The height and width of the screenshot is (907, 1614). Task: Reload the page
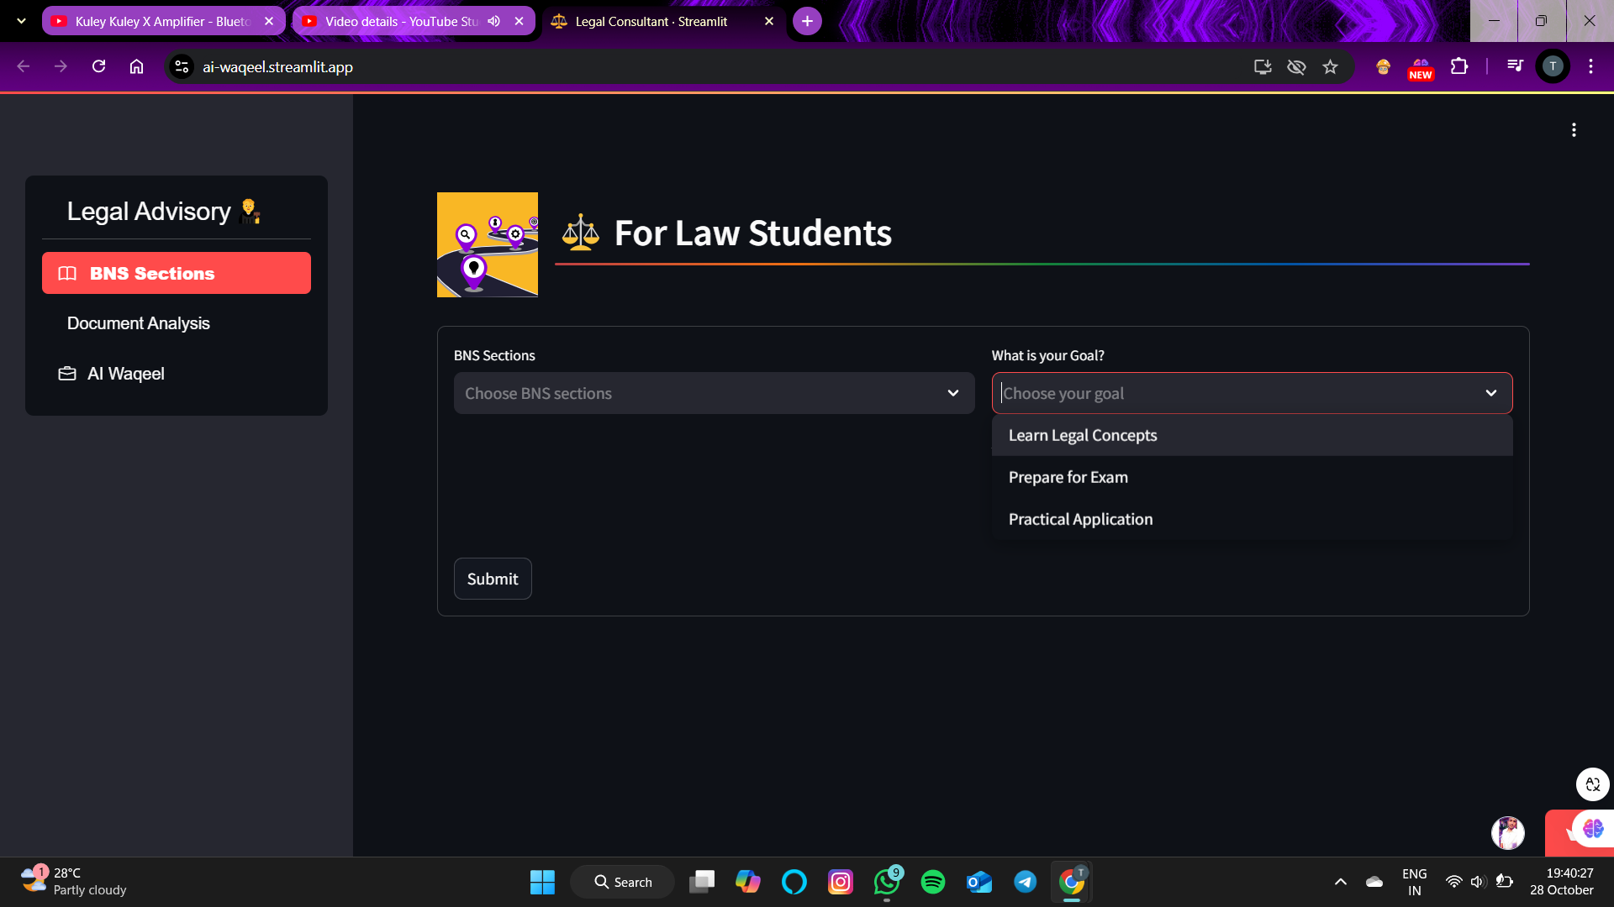coord(98,66)
